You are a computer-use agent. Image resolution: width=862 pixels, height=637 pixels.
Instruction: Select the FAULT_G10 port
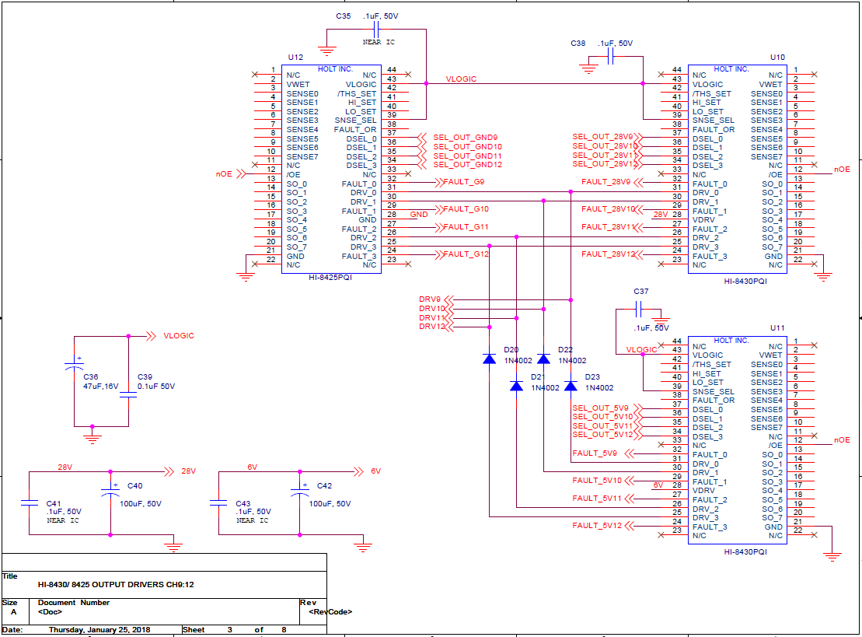click(462, 209)
